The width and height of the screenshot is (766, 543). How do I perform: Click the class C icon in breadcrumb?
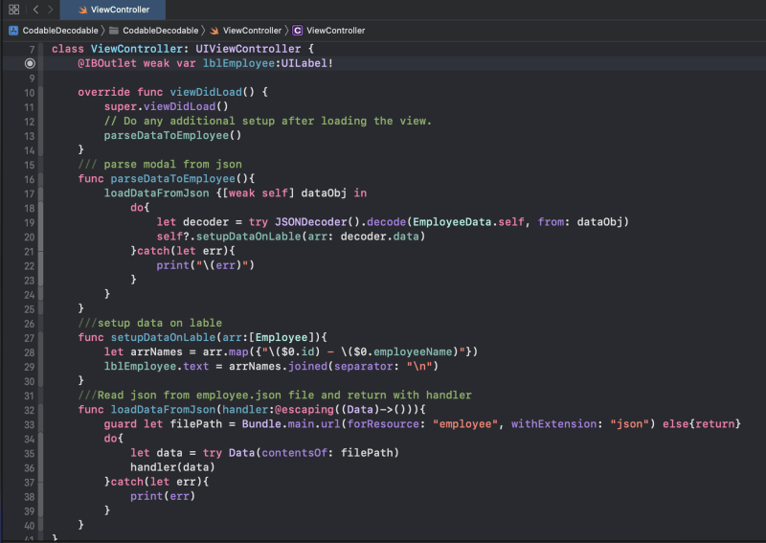tap(297, 31)
